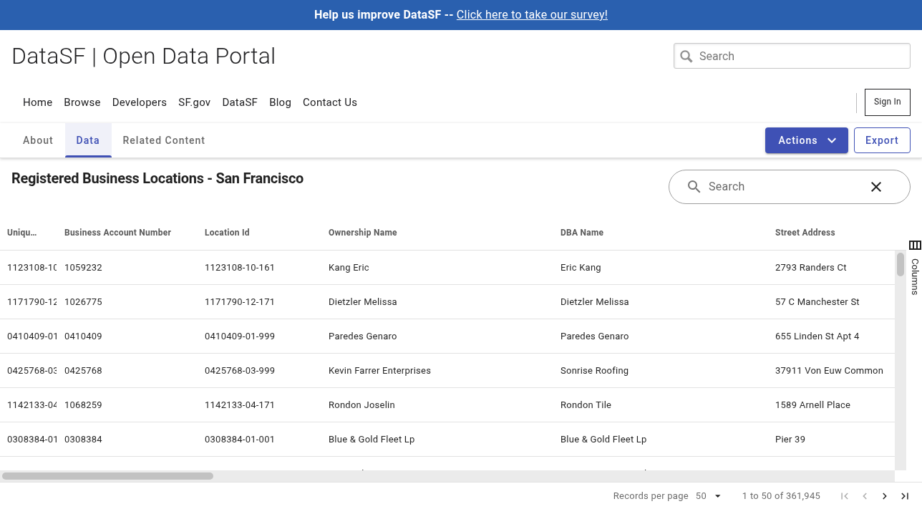
Task: Open the DataSF nav link
Action: (240, 102)
